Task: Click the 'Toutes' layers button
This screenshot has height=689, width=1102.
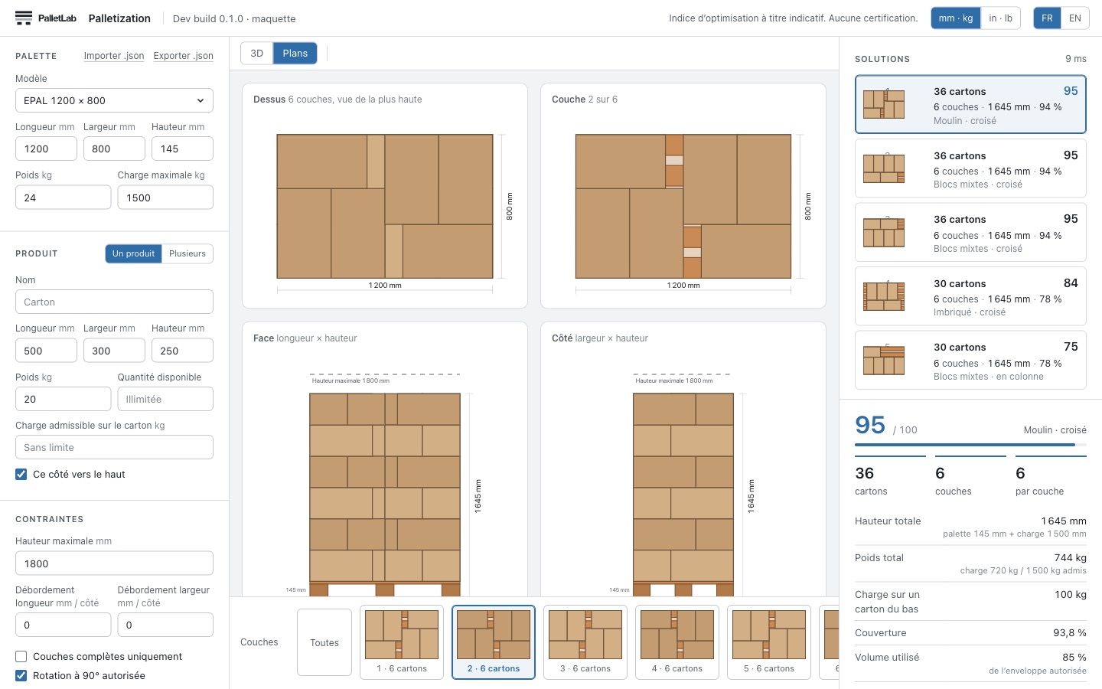Action: [324, 642]
